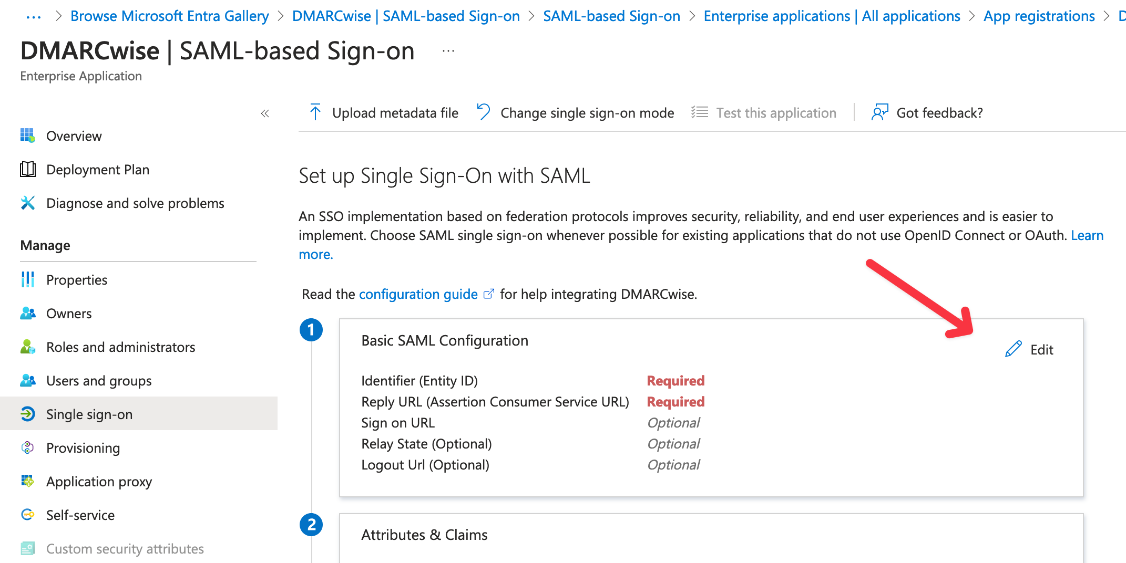
Task: Click the Provisioning cycle icon
Action: (x=28, y=447)
